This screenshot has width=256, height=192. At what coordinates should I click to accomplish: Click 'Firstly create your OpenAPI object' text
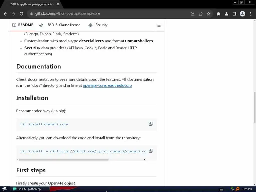46,183
